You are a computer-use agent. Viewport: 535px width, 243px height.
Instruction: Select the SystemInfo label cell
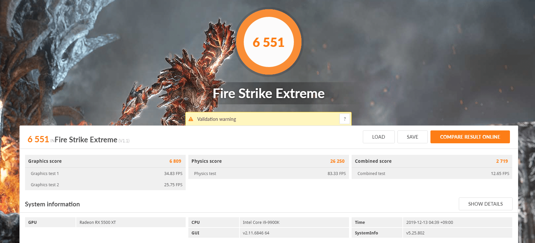pos(377,233)
